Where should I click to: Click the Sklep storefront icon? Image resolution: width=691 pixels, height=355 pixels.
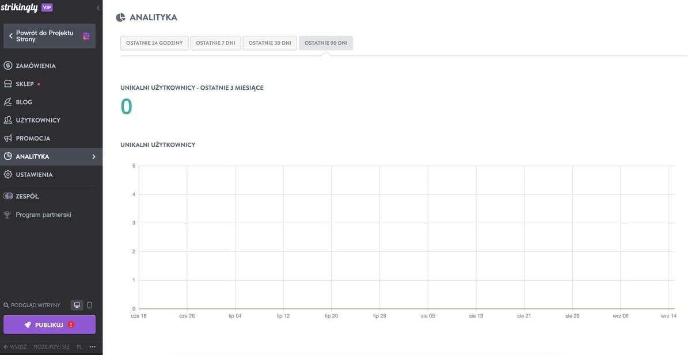tap(7, 84)
